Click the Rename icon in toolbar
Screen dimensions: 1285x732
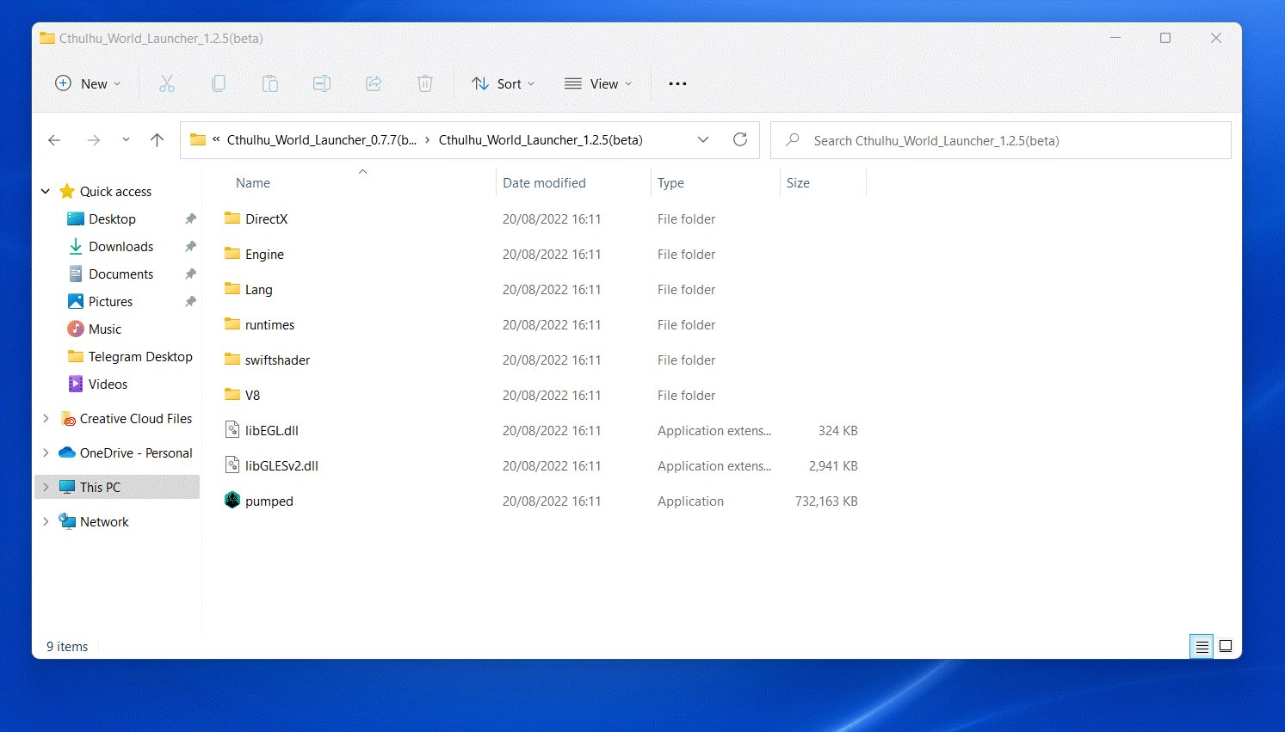[322, 83]
